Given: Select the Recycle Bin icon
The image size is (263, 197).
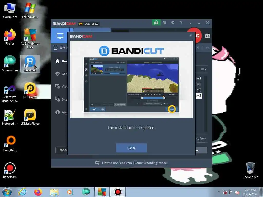Looking at the screenshot, I should pyautogui.click(x=250, y=170).
